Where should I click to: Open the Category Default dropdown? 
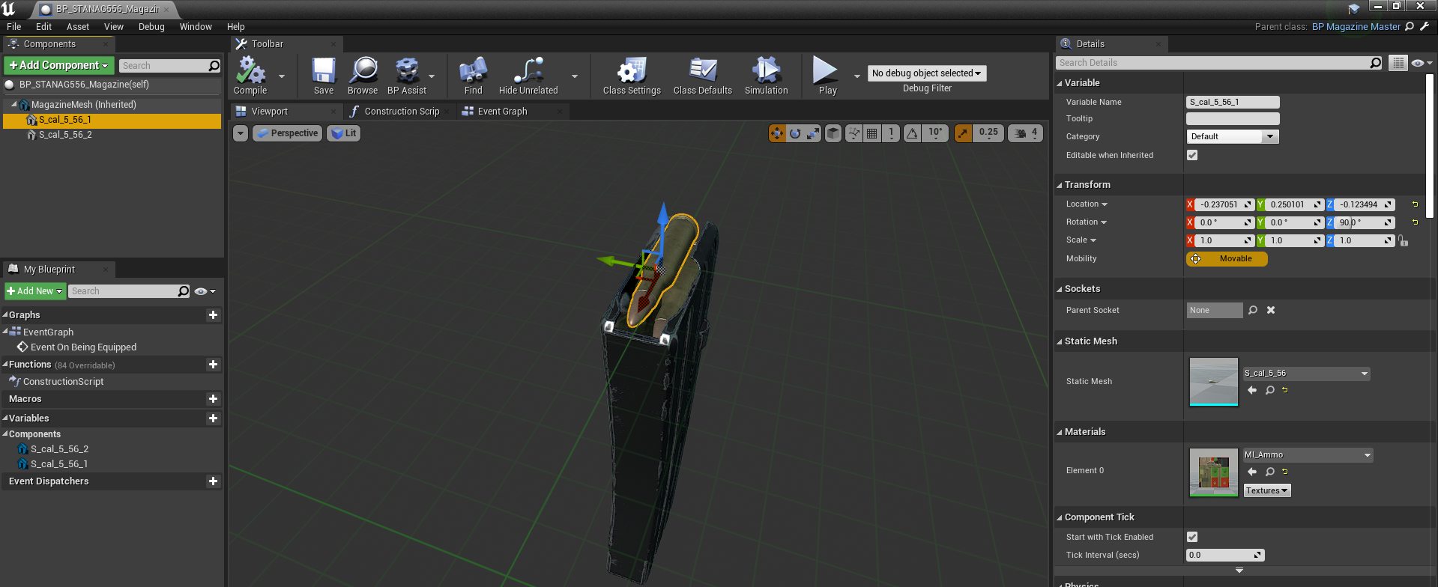point(1232,136)
